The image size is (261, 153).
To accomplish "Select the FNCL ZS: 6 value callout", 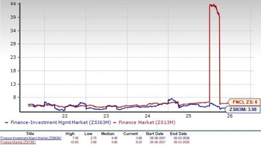I will pos(244,102).
